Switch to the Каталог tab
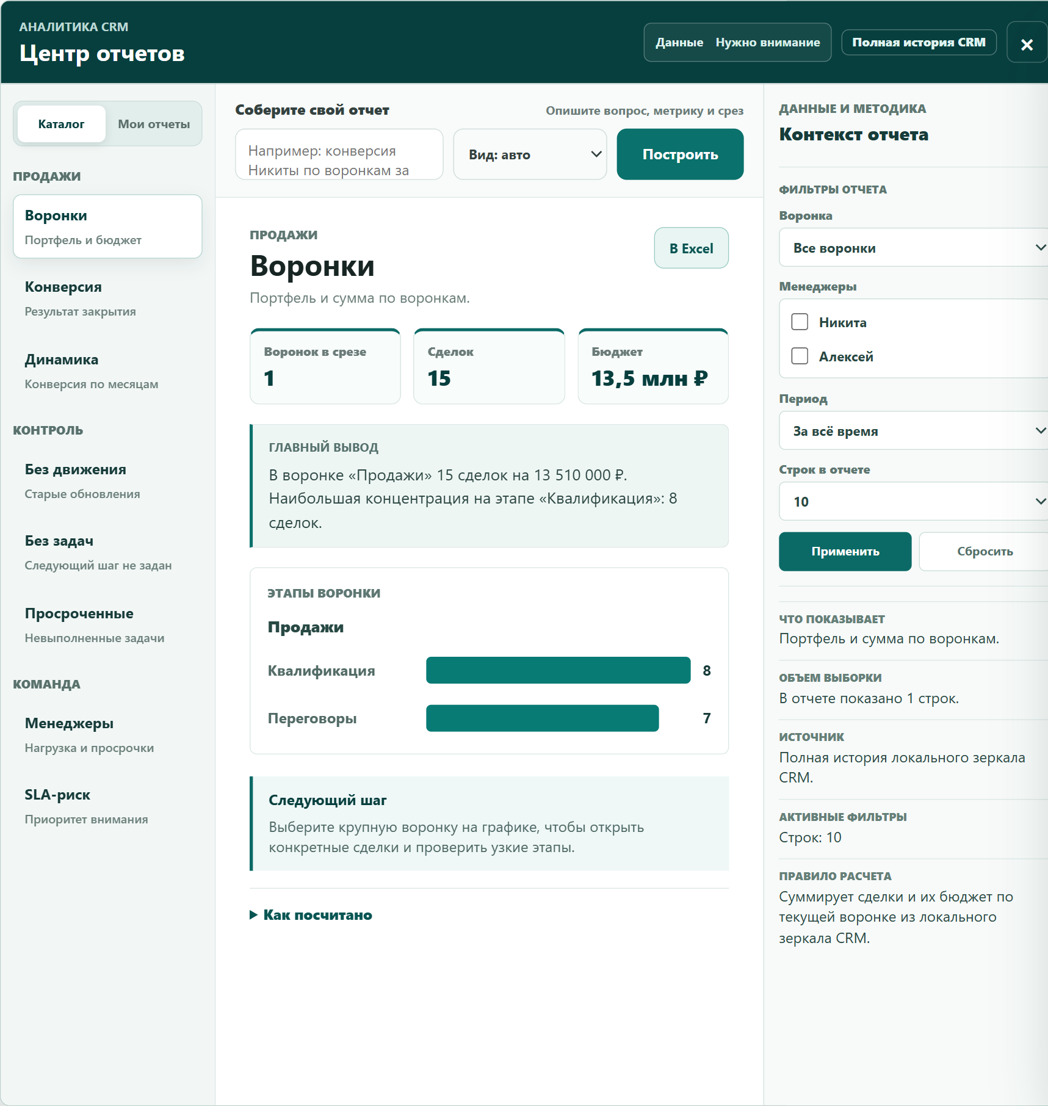The width and height of the screenshot is (1048, 1106). (62, 124)
